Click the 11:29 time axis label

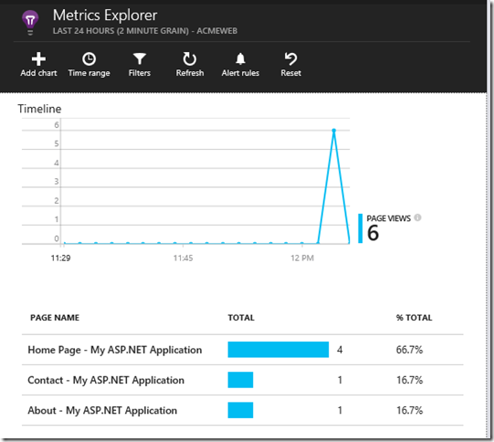tap(61, 258)
